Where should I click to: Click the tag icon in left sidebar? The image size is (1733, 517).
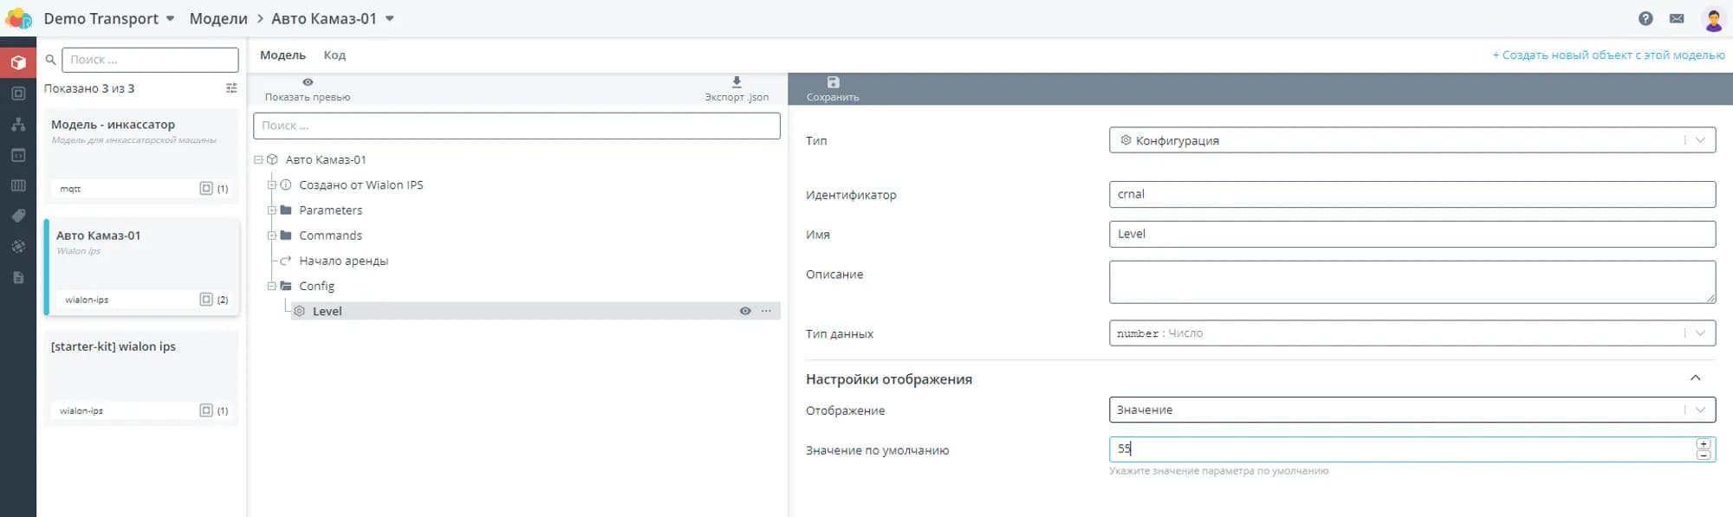click(x=18, y=216)
